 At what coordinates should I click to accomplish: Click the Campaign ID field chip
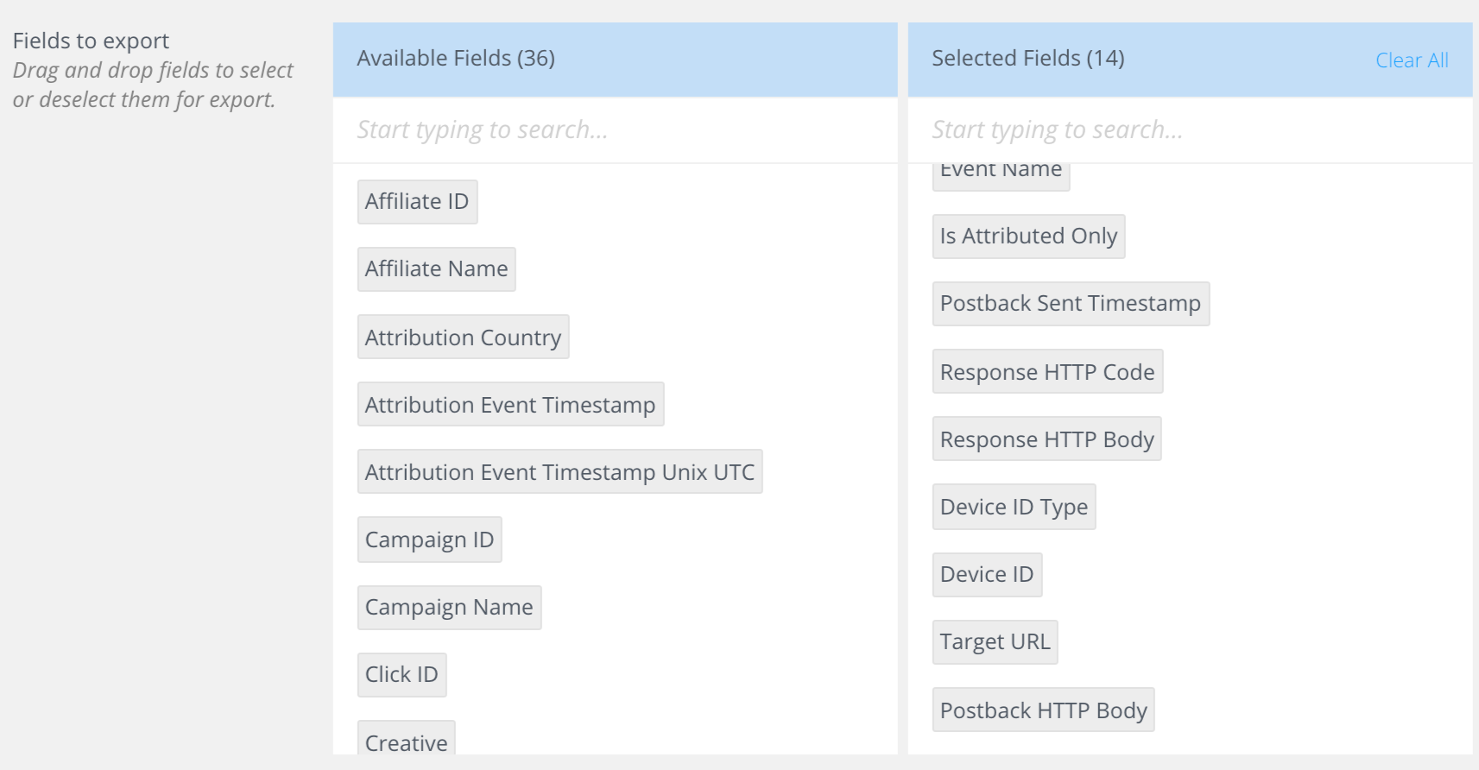[x=429, y=540]
